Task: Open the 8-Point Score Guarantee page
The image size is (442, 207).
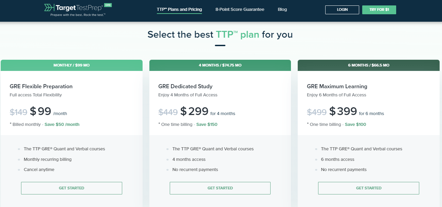Action: tap(240, 10)
